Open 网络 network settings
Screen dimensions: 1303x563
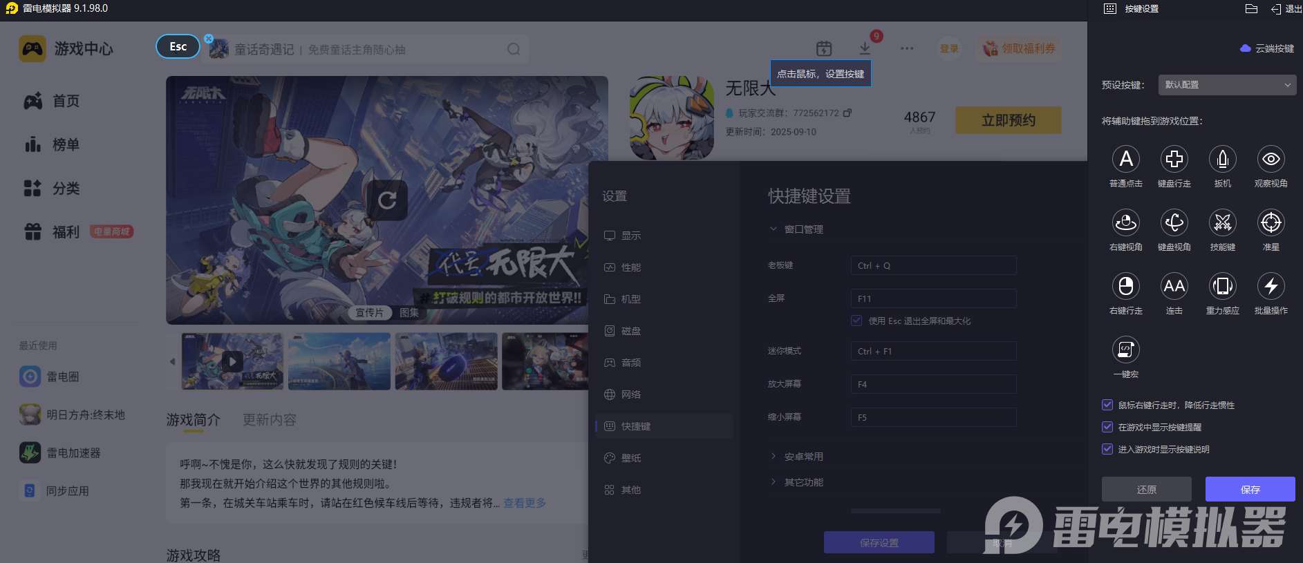click(664, 394)
